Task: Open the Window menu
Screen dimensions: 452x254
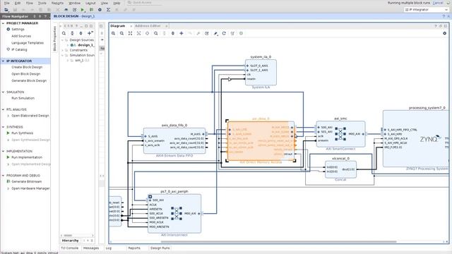Action: click(74, 3)
